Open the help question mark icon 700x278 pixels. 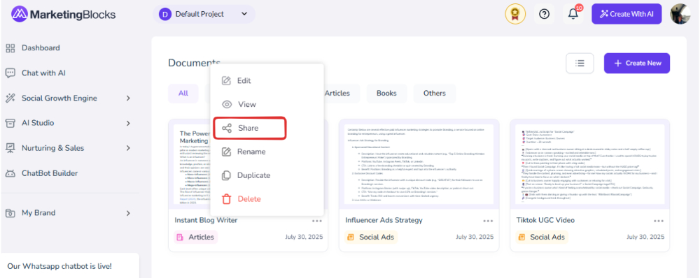[544, 14]
